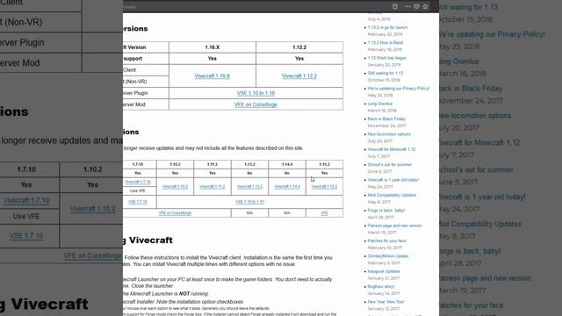
Task: Download Vivecraft 1.12.2 client link
Action: 299,76
